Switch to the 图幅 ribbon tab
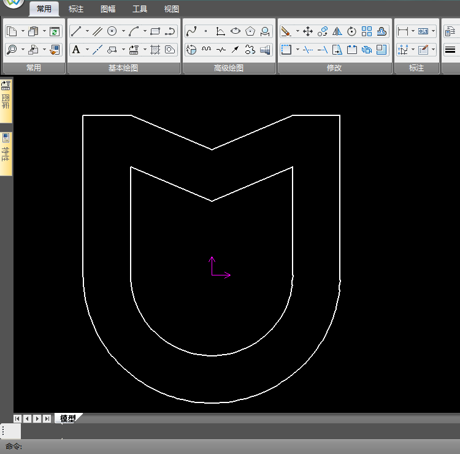 (x=108, y=9)
